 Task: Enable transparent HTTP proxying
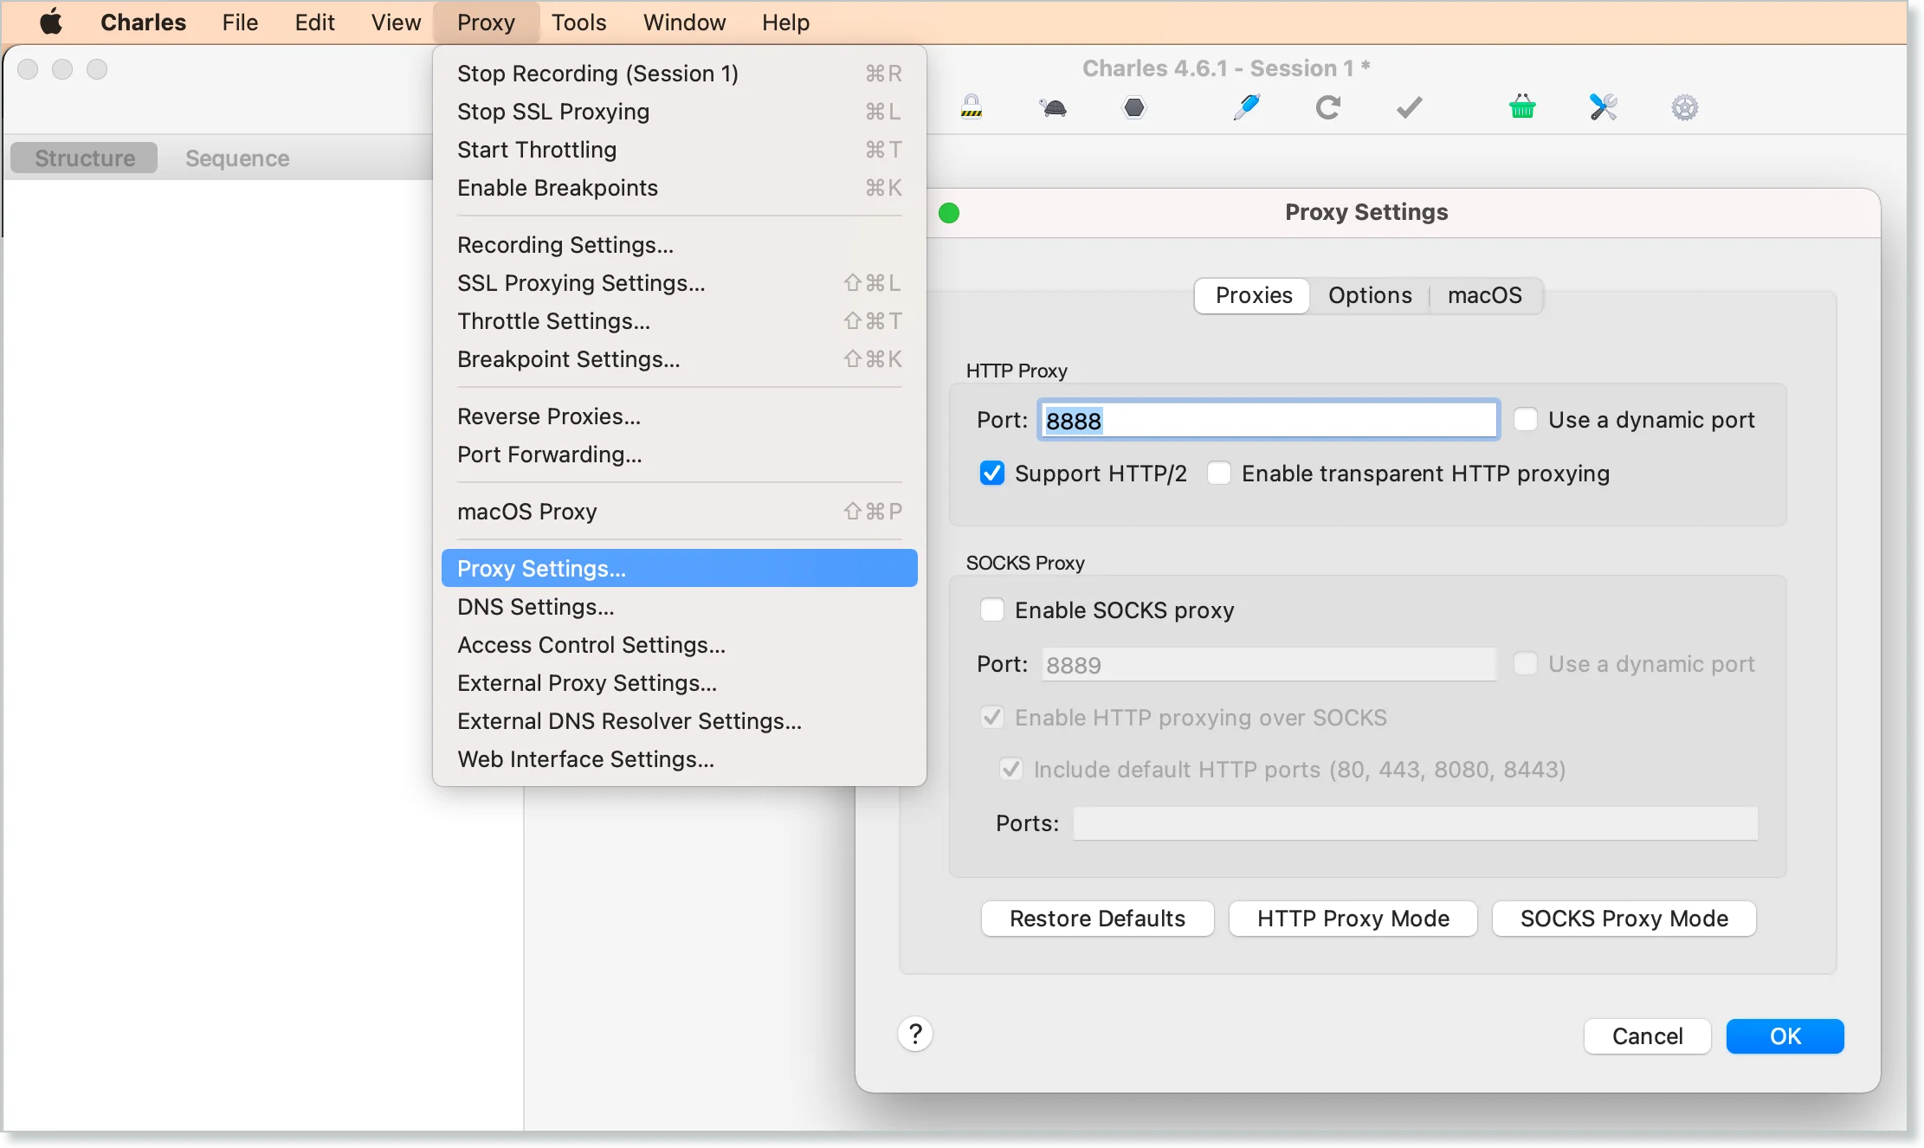pyautogui.click(x=1219, y=473)
